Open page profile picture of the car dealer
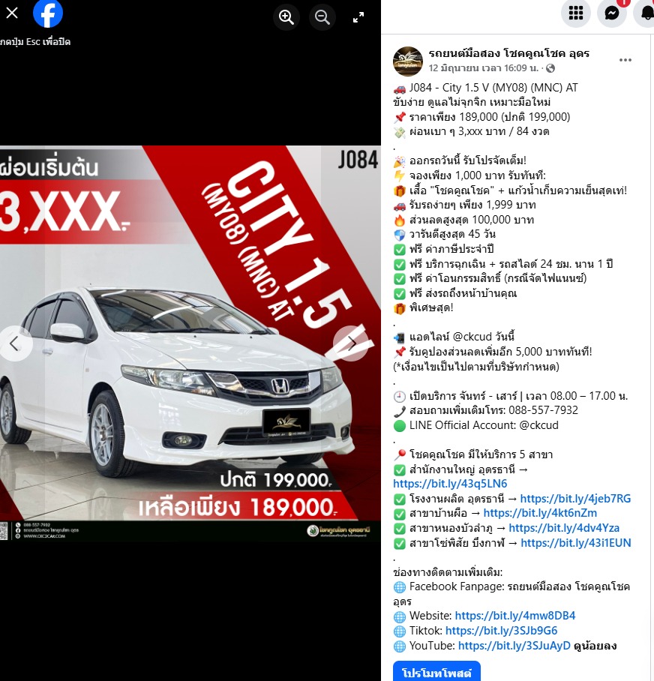 (x=408, y=61)
